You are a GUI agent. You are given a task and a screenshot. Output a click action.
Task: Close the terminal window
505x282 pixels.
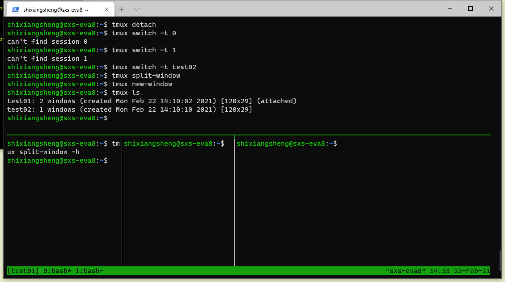tap(491, 8)
